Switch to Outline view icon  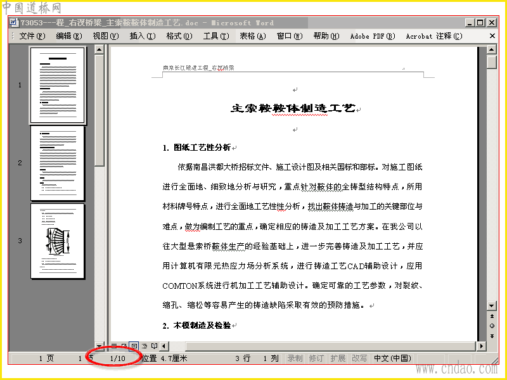[144, 346]
